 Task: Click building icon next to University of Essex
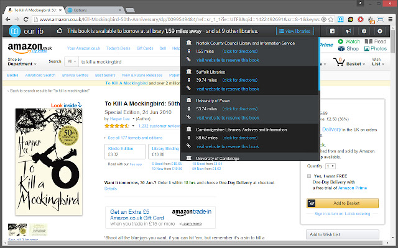click(x=189, y=100)
